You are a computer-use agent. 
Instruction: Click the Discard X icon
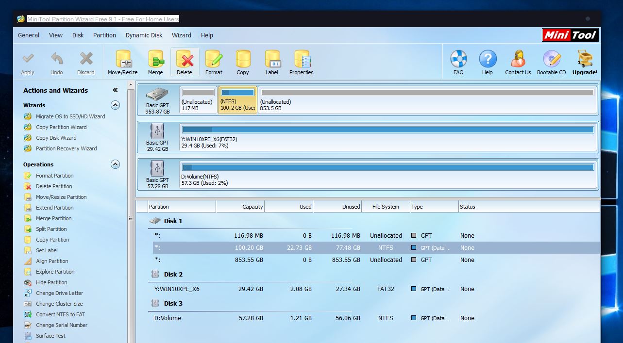point(86,59)
